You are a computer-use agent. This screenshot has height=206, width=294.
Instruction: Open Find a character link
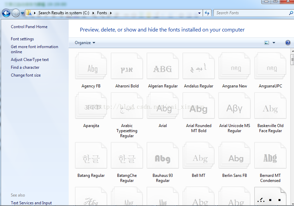point(25,67)
